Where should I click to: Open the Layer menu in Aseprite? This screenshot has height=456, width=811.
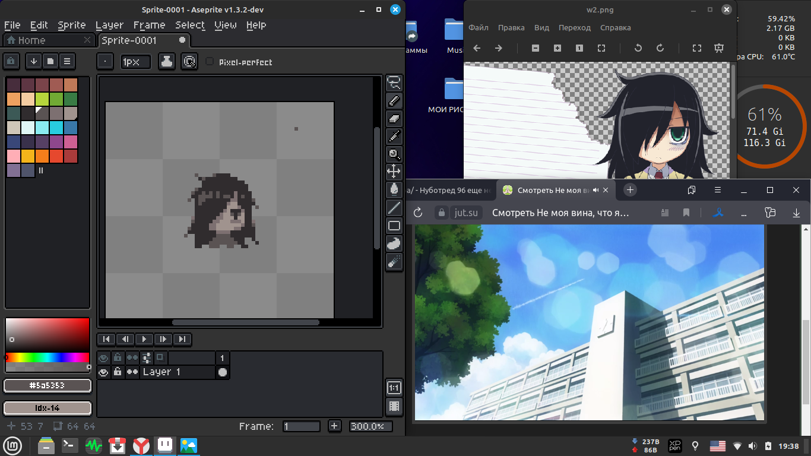click(109, 25)
